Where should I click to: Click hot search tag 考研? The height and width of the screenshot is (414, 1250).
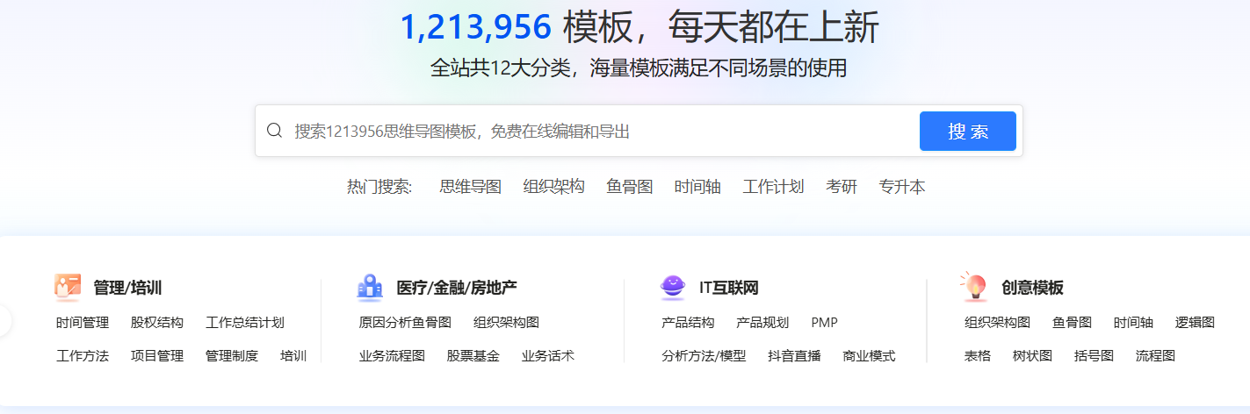[x=842, y=187]
